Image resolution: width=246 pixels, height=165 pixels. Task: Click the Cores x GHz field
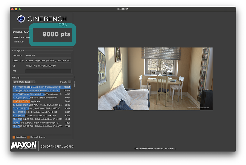coord(48,61)
